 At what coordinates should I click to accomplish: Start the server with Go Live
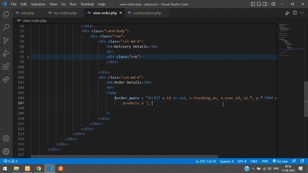tap(280, 161)
